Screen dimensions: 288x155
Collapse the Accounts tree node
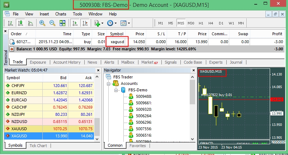(x=109, y=84)
